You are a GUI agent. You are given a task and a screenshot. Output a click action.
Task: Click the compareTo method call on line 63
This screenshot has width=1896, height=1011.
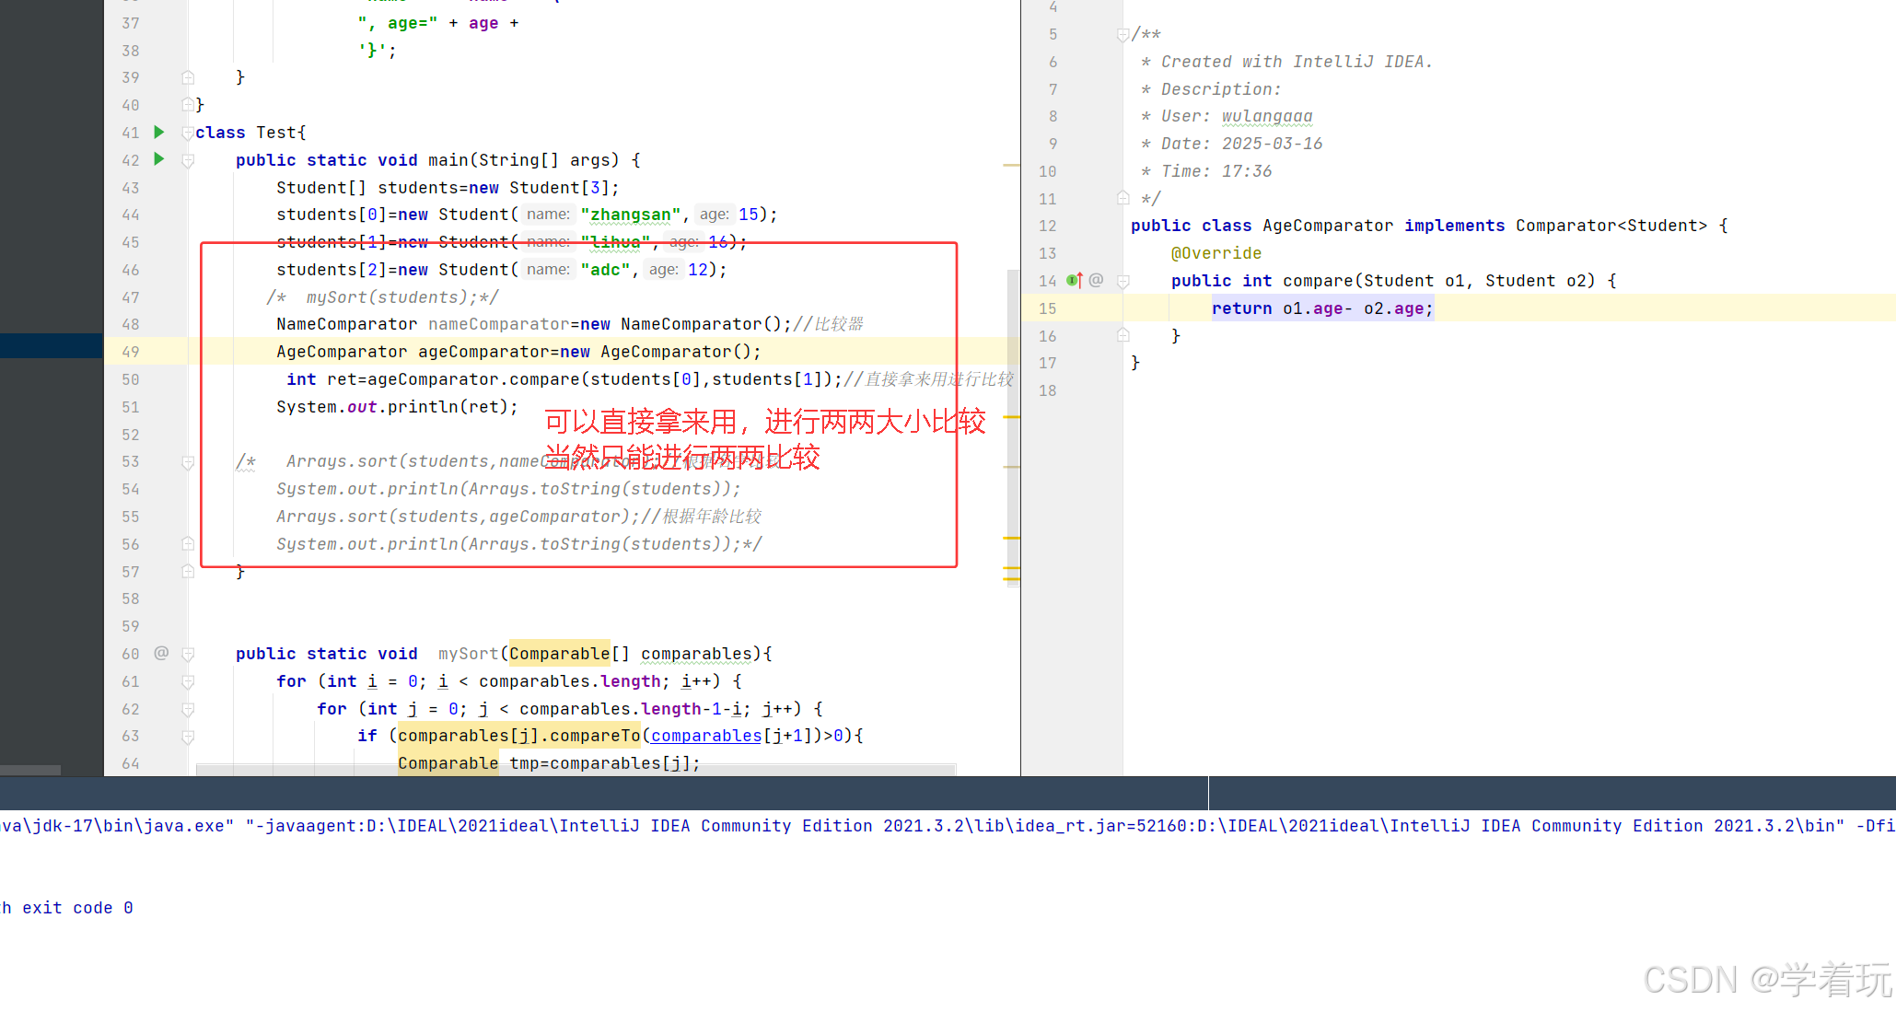pyautogui.click(x=595, y=736)
